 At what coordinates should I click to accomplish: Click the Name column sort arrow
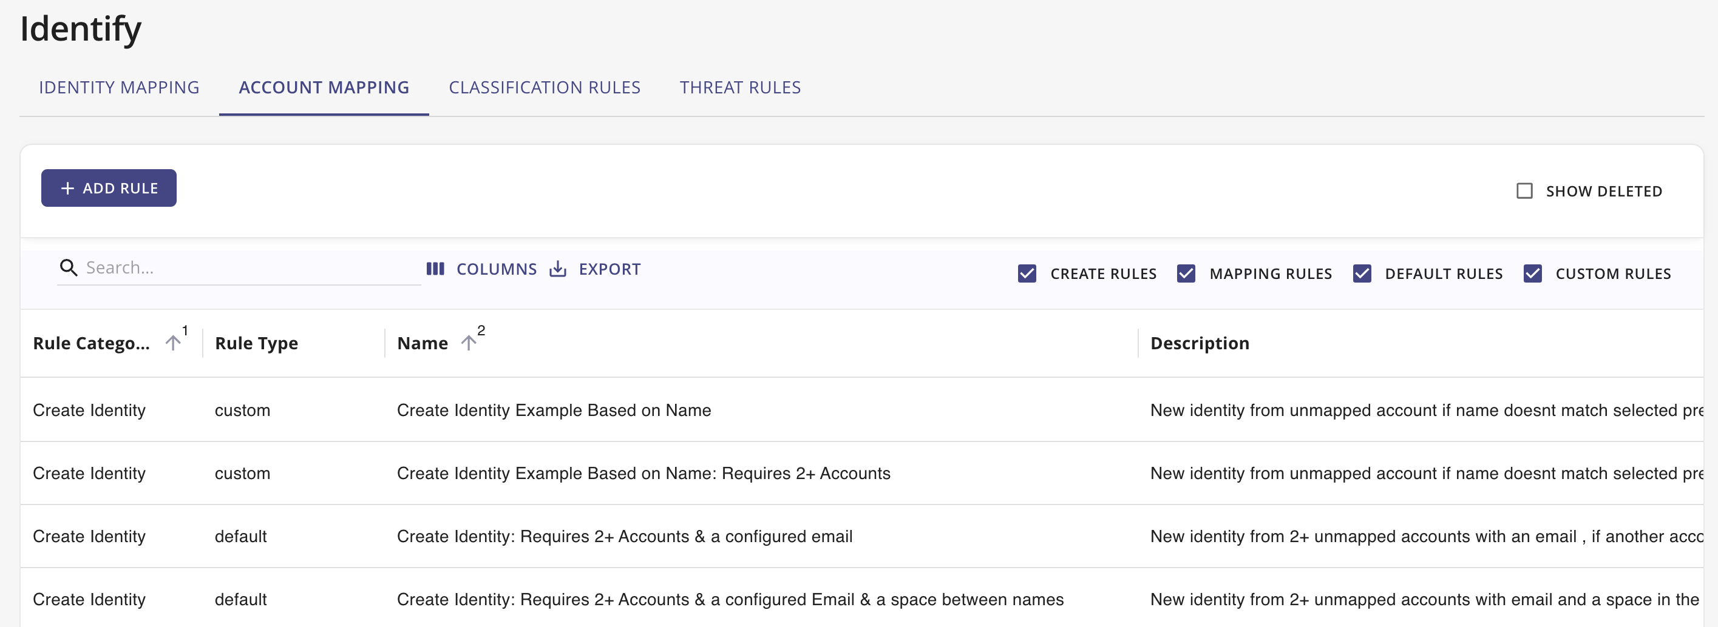click(469, 343)
